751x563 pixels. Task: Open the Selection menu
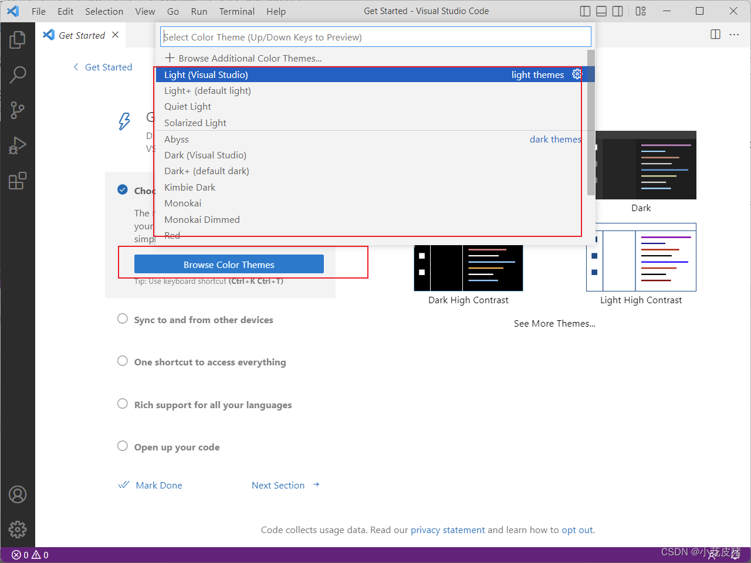104,11
